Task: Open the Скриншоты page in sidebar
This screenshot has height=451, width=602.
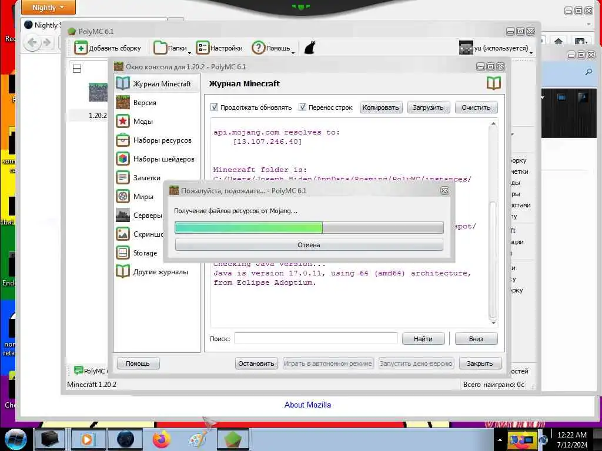Action: pos(140,234)
